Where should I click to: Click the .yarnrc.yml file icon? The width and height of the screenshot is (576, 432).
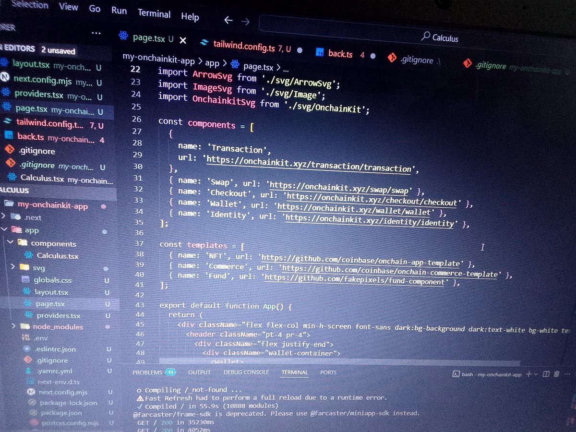pos(28,371)
